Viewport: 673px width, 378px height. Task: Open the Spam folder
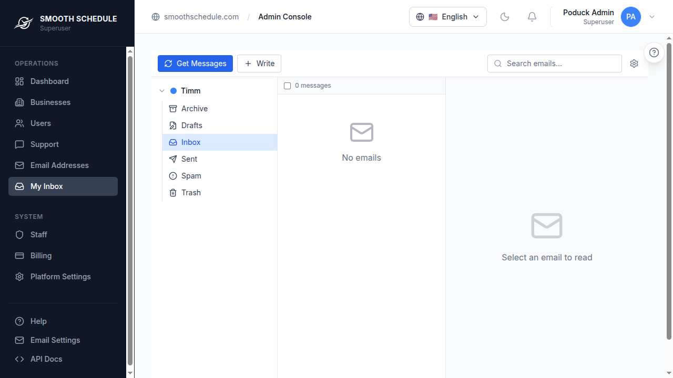191,176
